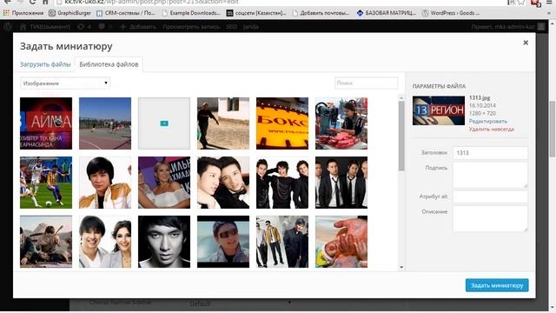The height and width of the screenshot is (313, 556).
Task: Open the БАЗОВАЯ МАТРИЦ... bookmark
Action: click(x=386, y=13)
